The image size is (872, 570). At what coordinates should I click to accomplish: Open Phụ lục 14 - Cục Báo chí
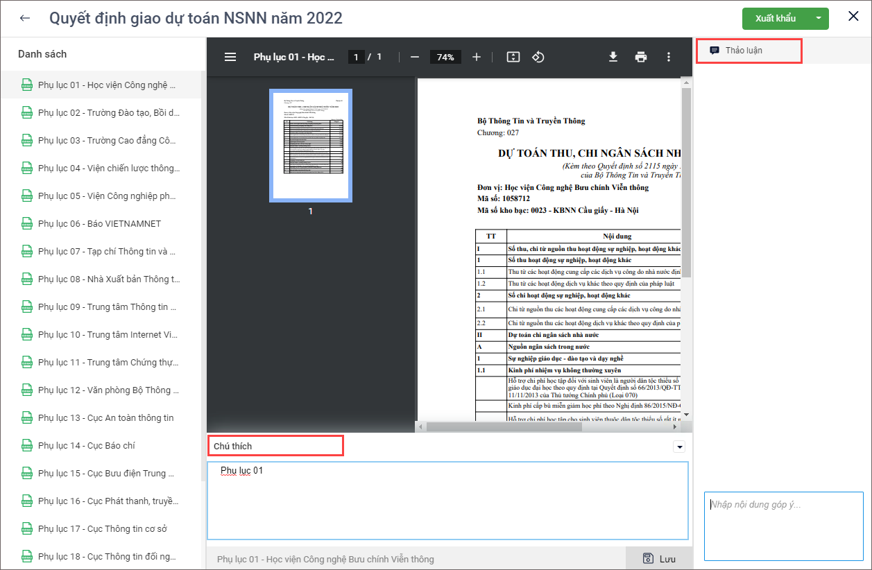pos(86,446)
